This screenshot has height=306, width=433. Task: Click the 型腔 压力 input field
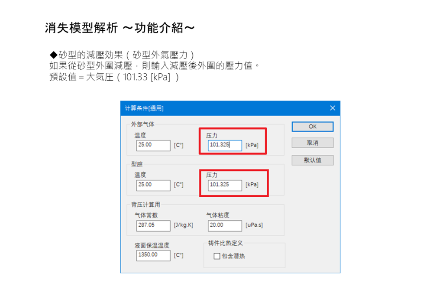(x=224, y=185)
